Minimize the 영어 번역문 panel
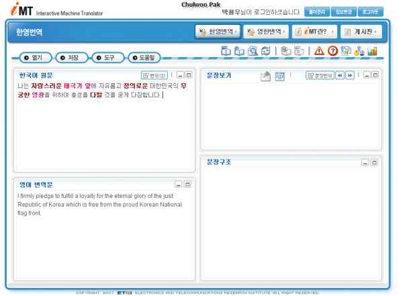 [x=179, y=184]
